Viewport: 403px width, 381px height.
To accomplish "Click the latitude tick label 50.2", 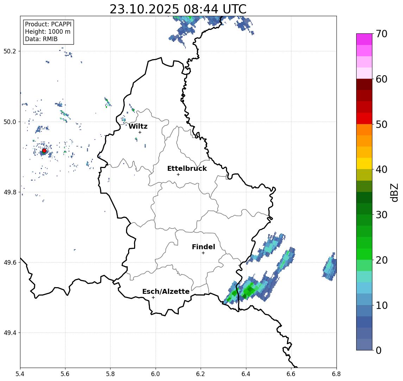I will pyautogui.click(x=10, y=51).
